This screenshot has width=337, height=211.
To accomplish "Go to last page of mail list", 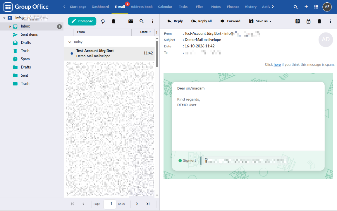I will click(x=148, y=204).
